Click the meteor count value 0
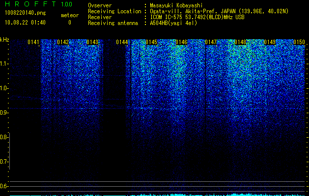This screenshot has height=196, width=309. pyautogui.click(x=70, y=23)
